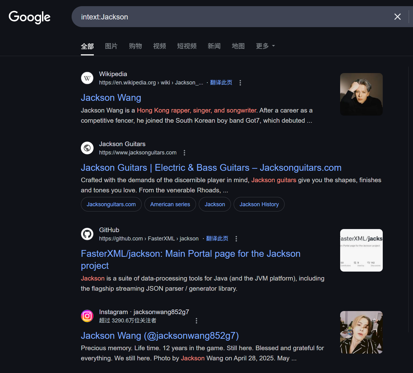This screenshot has width=413, height=373.
Task: Open Jackson Wang Instagram result title
Action: point(160,336)
